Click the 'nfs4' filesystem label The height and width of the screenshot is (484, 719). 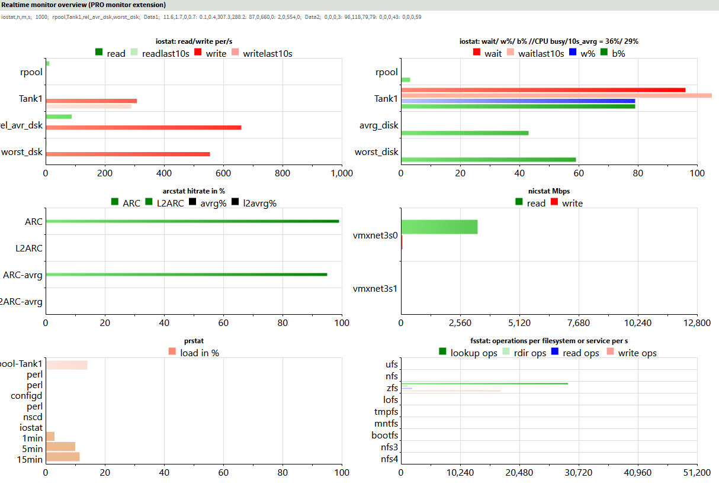[390, 459]
